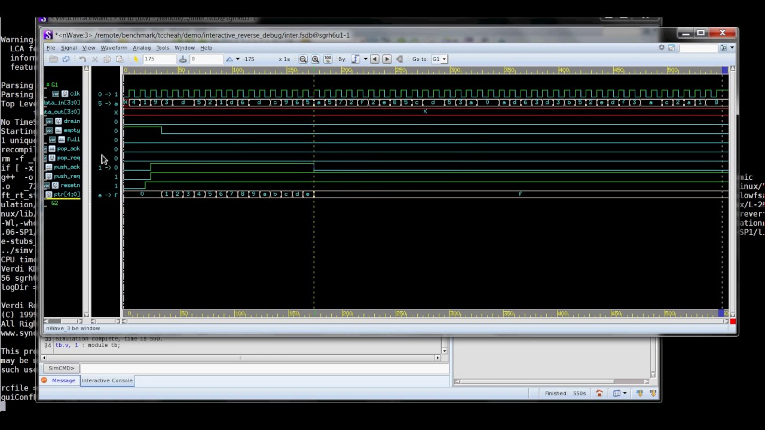Click the yellow cursor pointer icon
The image size is (765, 430).
point(136,59)
